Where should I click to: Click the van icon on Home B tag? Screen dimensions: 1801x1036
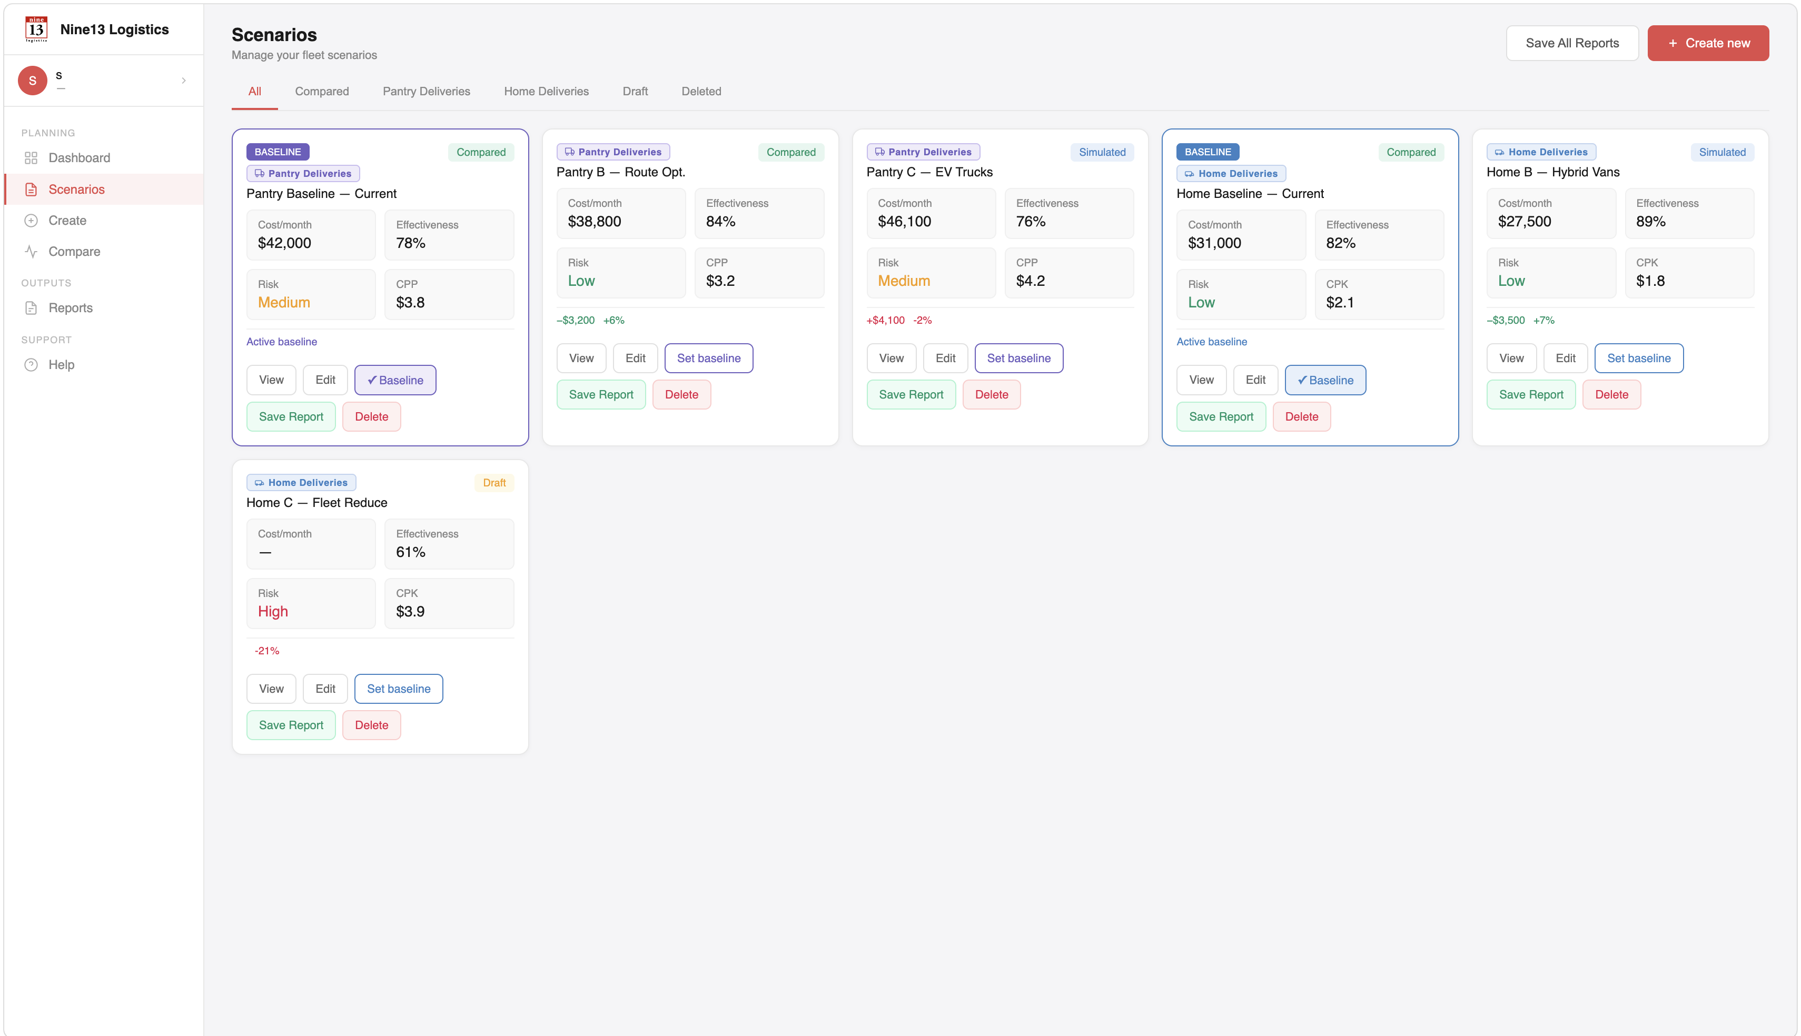[1499, 152]
